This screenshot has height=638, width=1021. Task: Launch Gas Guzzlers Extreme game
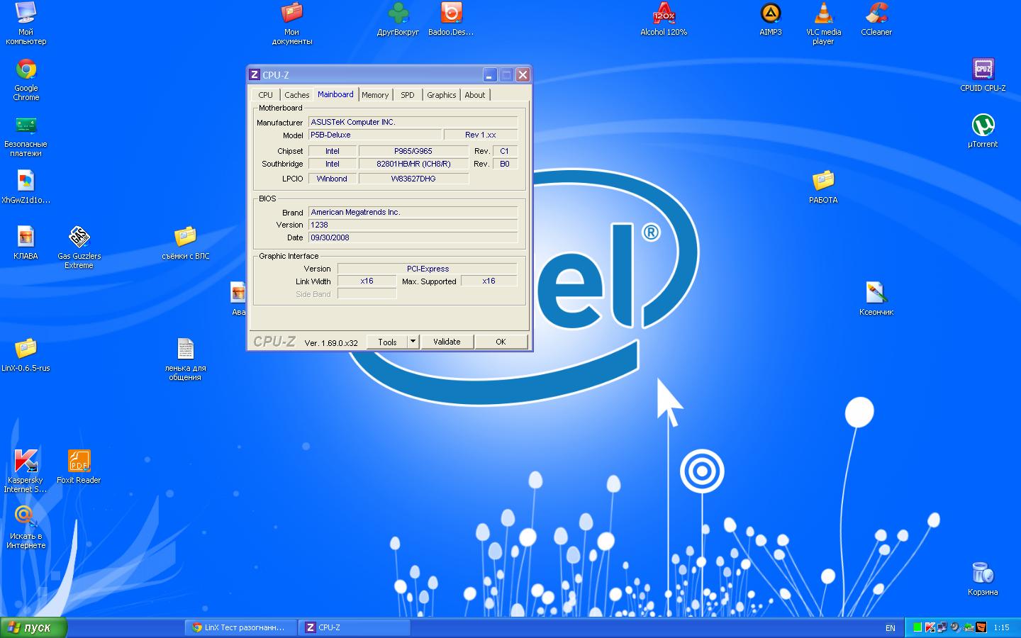pos(79,247)
